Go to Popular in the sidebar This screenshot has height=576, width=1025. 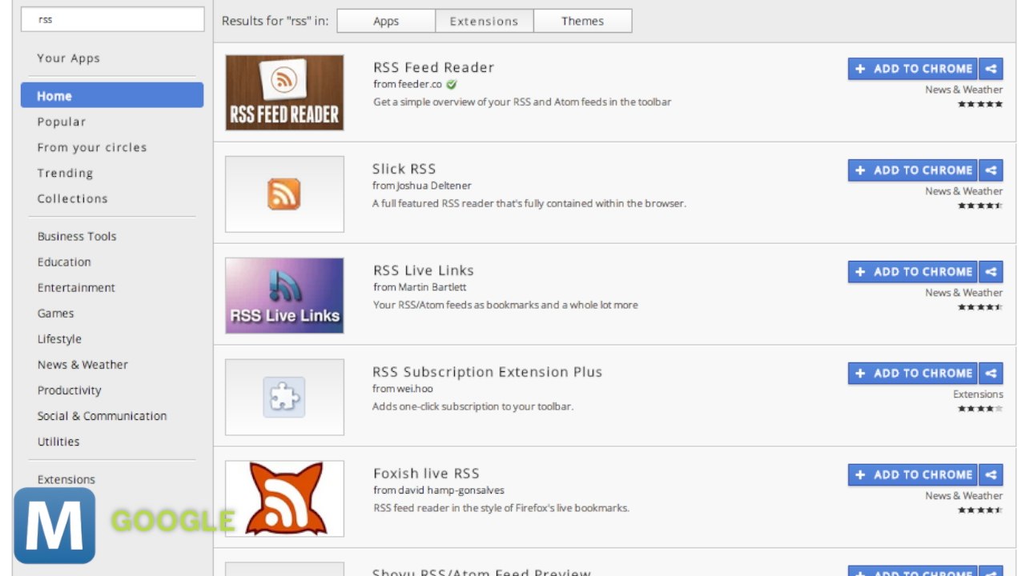click(62, 122)
